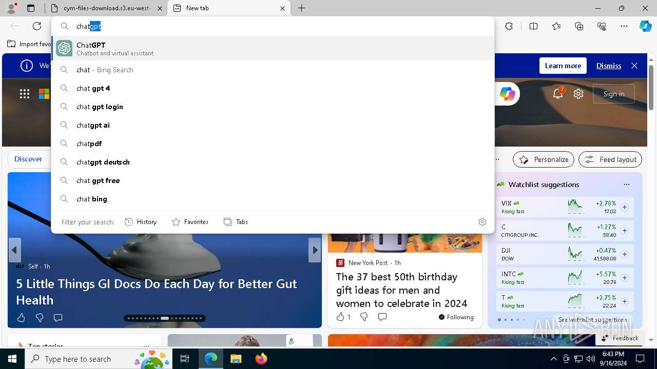657x369 pixels.
Task: Open File Explorer from taskbar
Action: (x=236, y=359)
